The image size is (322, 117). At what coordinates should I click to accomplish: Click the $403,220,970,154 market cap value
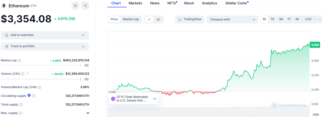[76, 60]
